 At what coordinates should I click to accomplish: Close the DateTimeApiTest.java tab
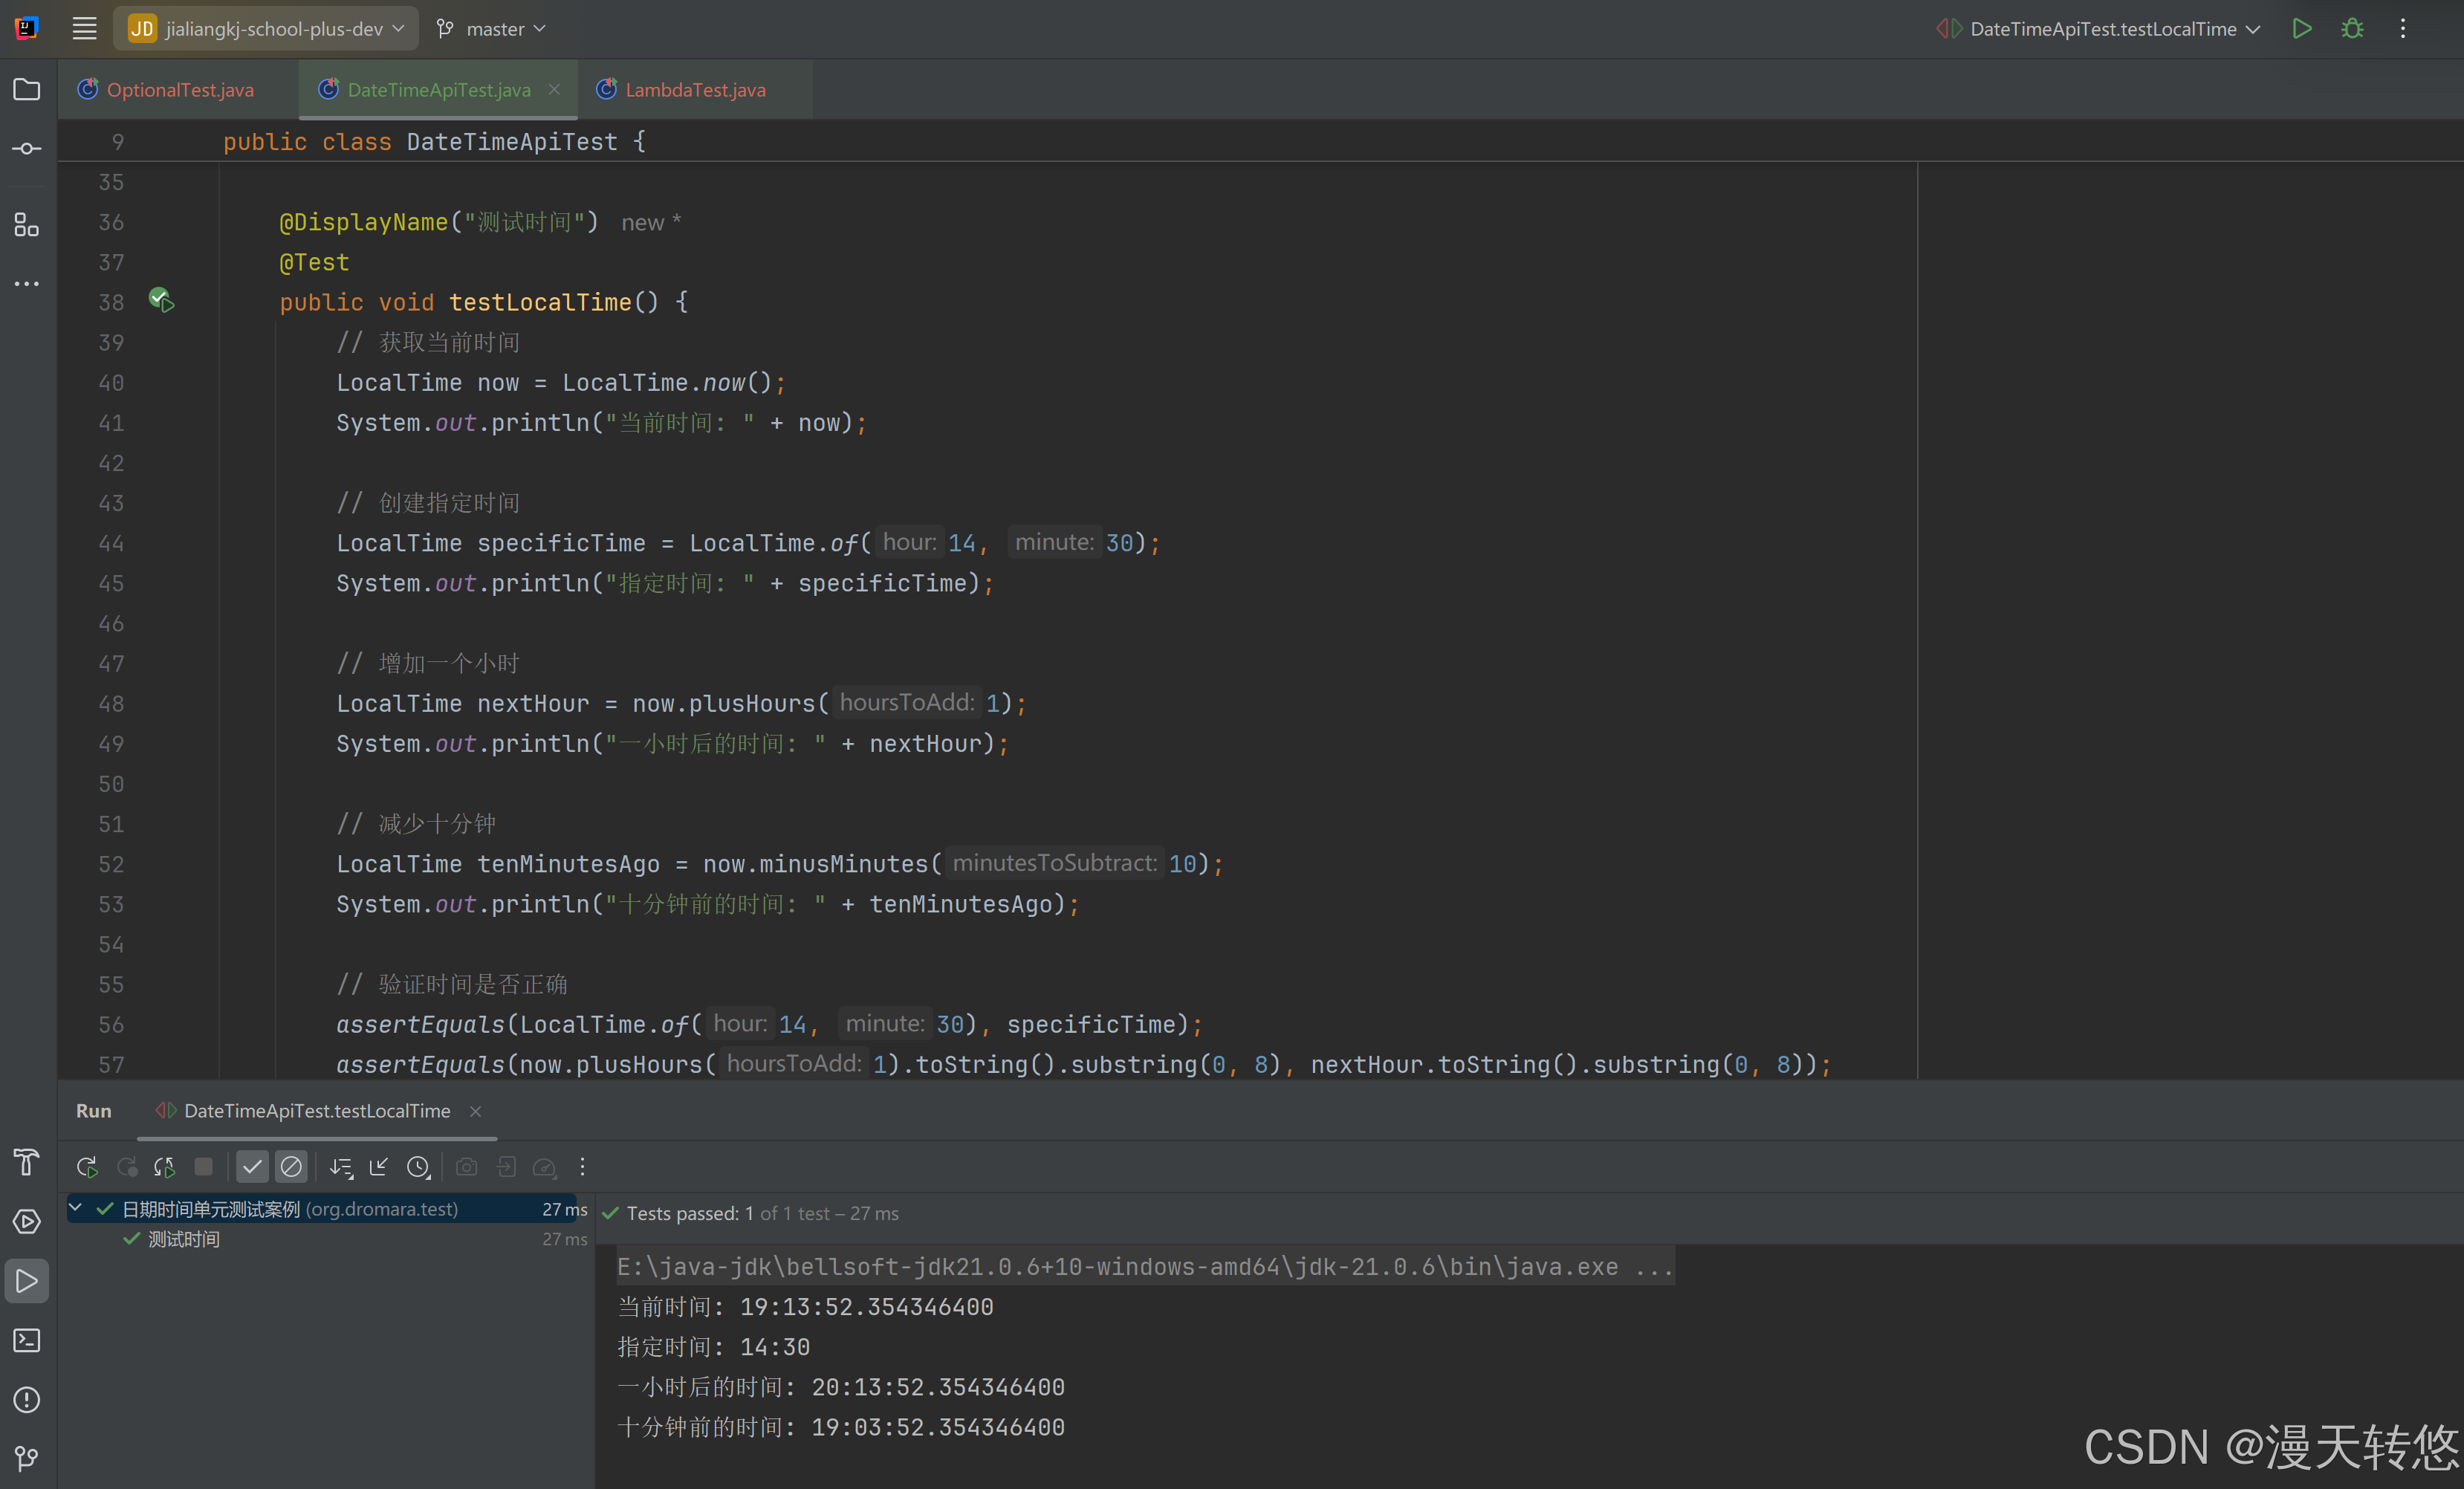[554, 89]
